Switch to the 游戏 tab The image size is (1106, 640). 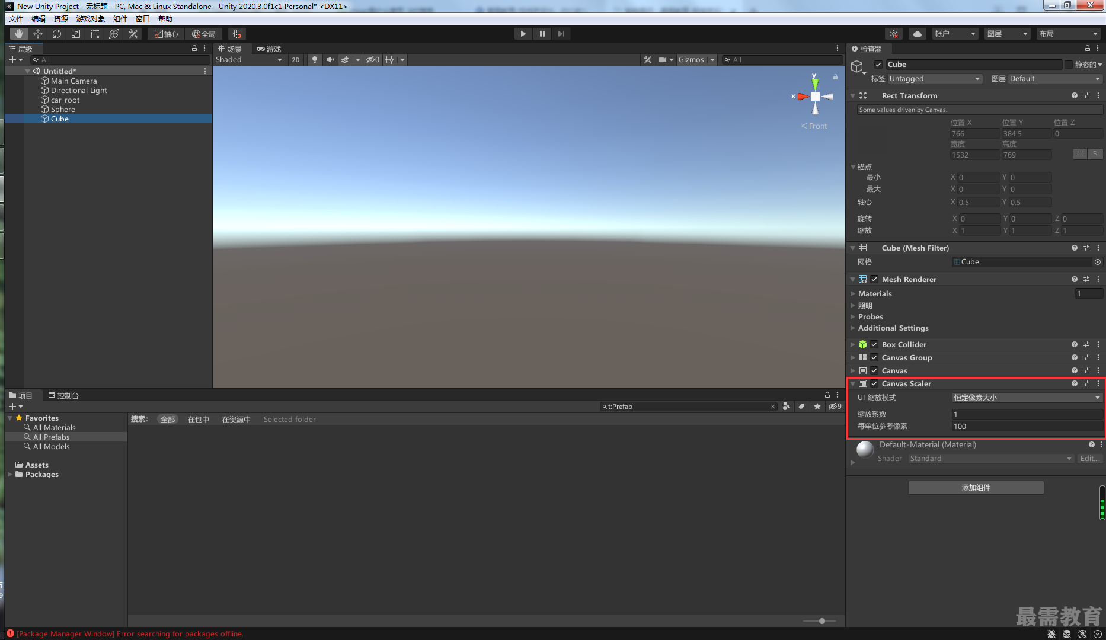coord(269,49)
